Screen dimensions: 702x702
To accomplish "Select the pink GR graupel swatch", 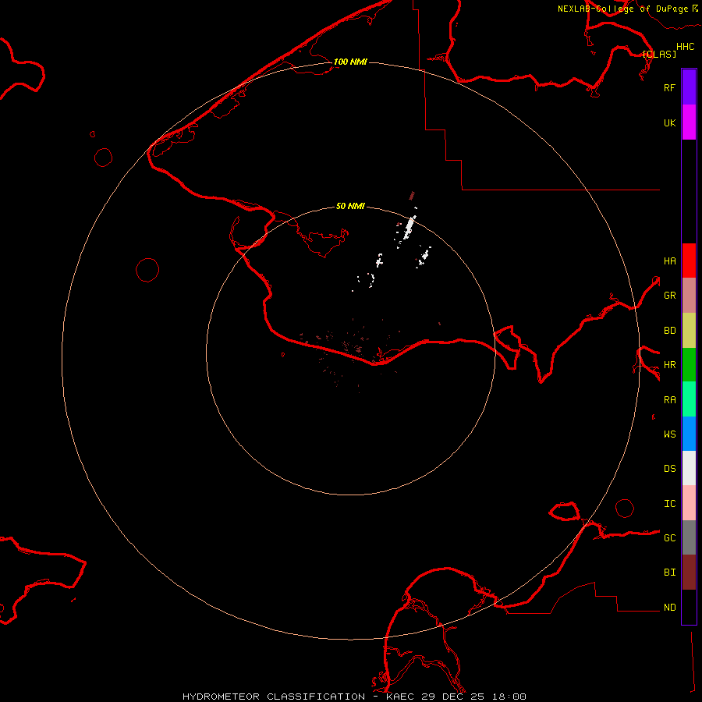I will [x=689, y=296].
